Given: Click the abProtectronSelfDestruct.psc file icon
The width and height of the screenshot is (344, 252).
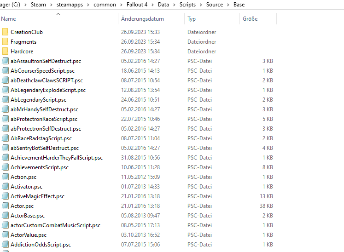Looking at the screenshot, I should 5,128.
